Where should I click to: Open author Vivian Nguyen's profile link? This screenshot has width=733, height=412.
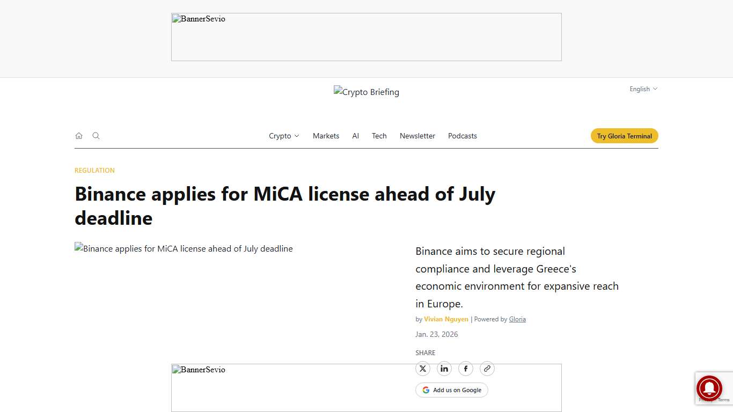click(x=446, y=319)
